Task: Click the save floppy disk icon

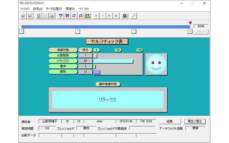Action: 30,16
